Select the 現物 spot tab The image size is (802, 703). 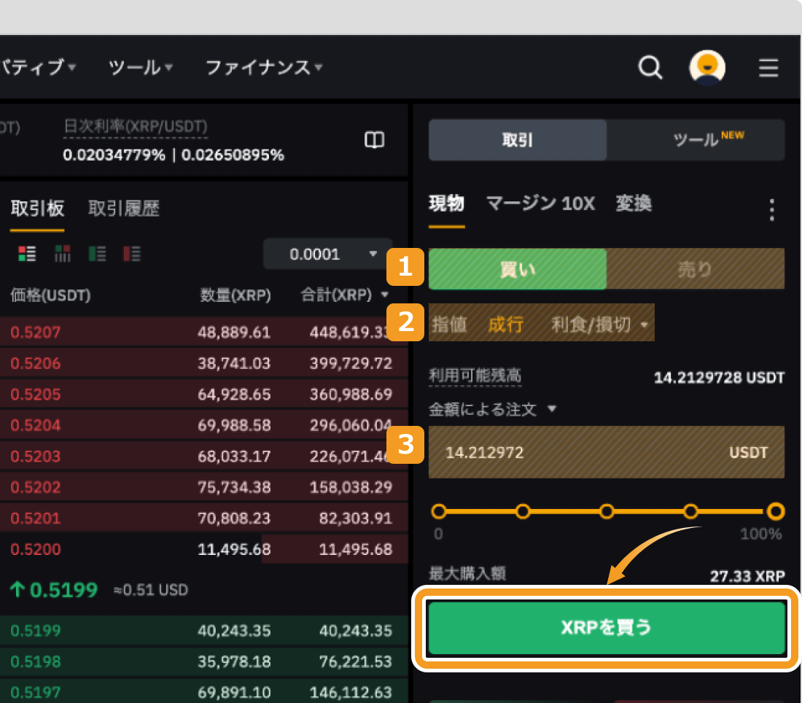[x=446, y=203]
